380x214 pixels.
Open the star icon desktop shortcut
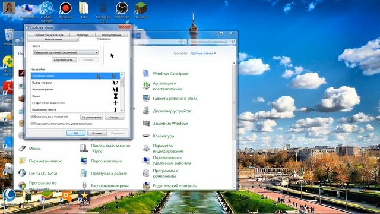84,196
